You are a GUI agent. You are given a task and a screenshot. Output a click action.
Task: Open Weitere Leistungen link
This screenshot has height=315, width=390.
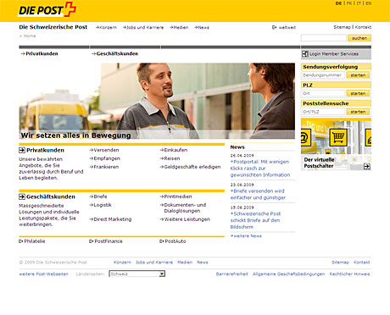tap(185, 219)
